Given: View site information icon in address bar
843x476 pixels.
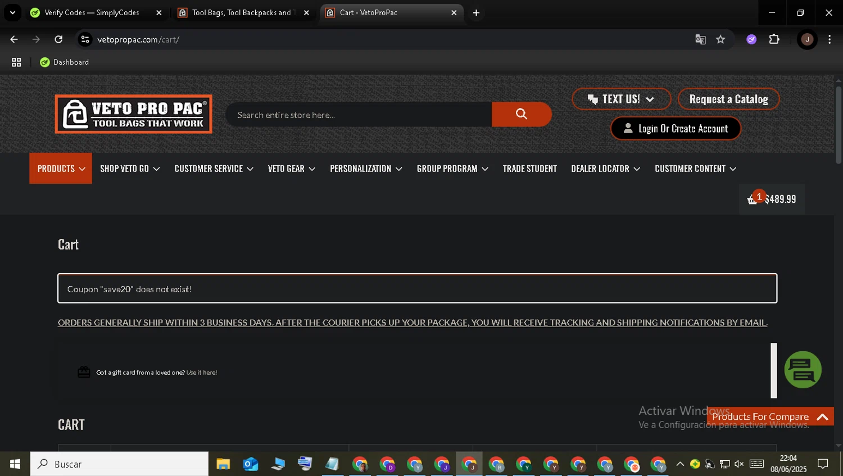Looking at the screenshot, I should [85, 39].
